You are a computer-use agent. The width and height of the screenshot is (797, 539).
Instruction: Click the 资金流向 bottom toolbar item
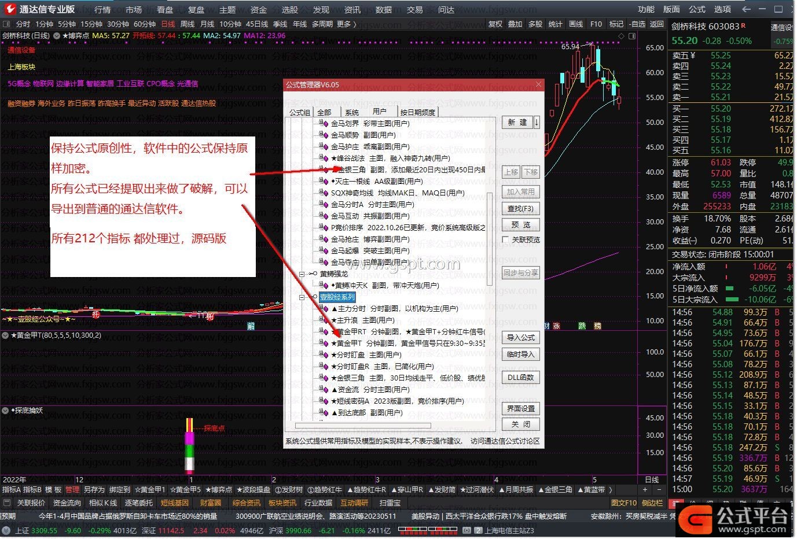[67, 503]
